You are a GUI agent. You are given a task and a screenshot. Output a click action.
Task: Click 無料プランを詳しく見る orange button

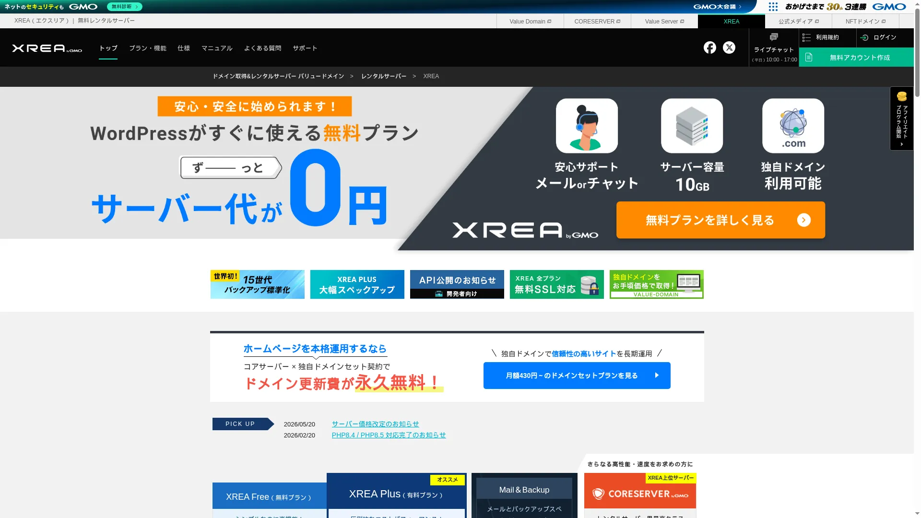coord(720,220)
